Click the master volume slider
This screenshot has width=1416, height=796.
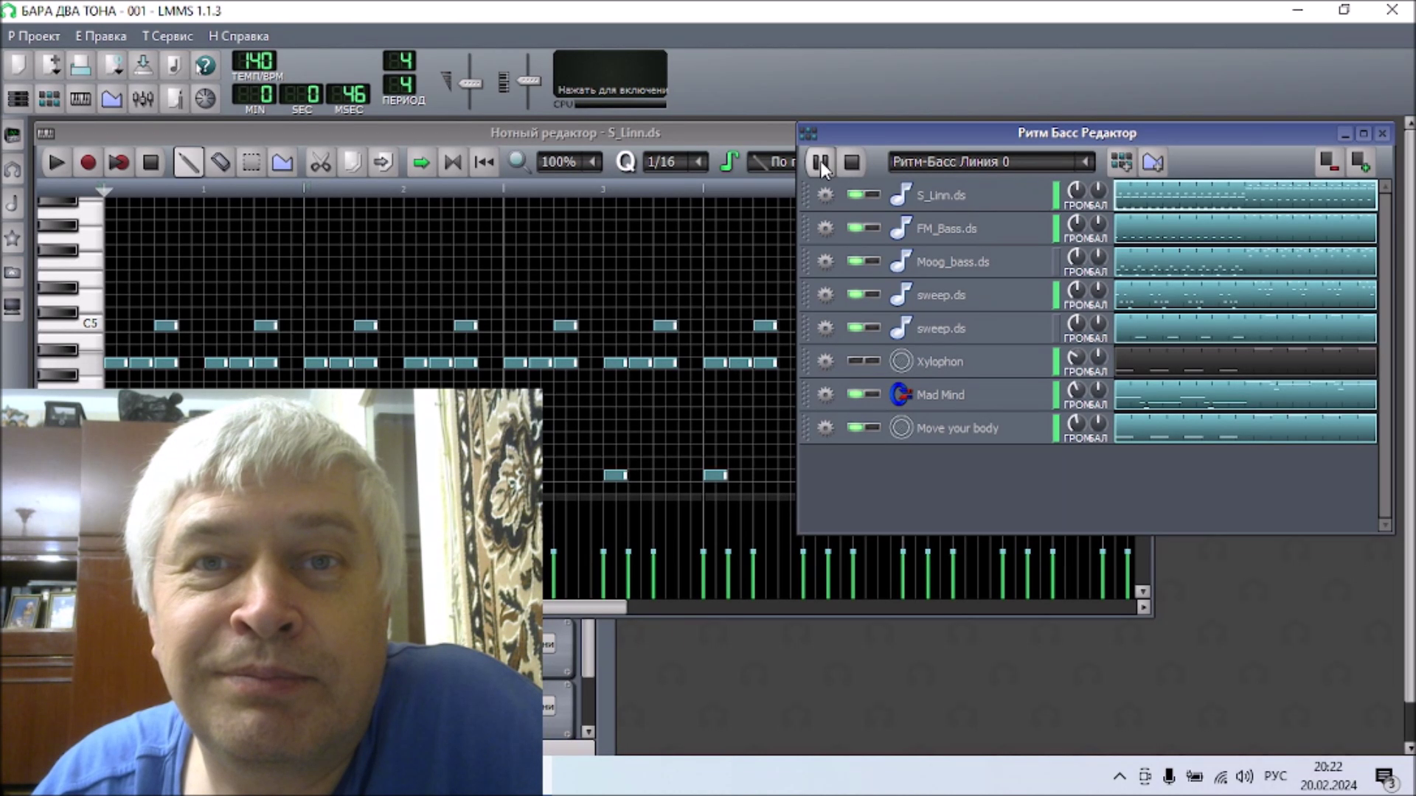click(x=470, y=83)
